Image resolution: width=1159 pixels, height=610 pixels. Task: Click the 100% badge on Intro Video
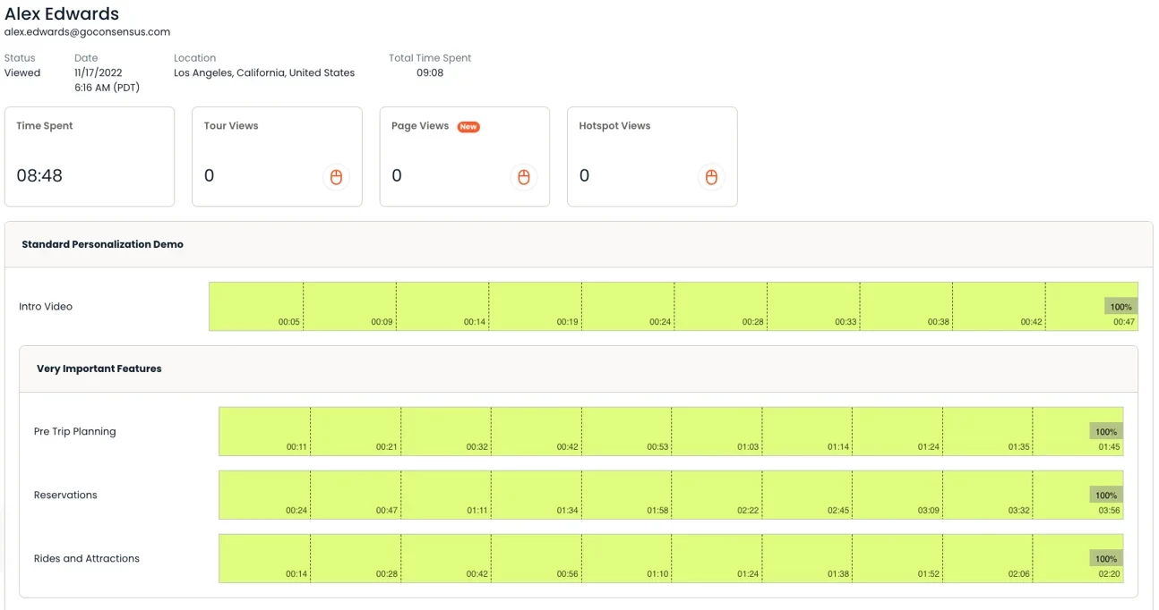tap(1120, 307)
